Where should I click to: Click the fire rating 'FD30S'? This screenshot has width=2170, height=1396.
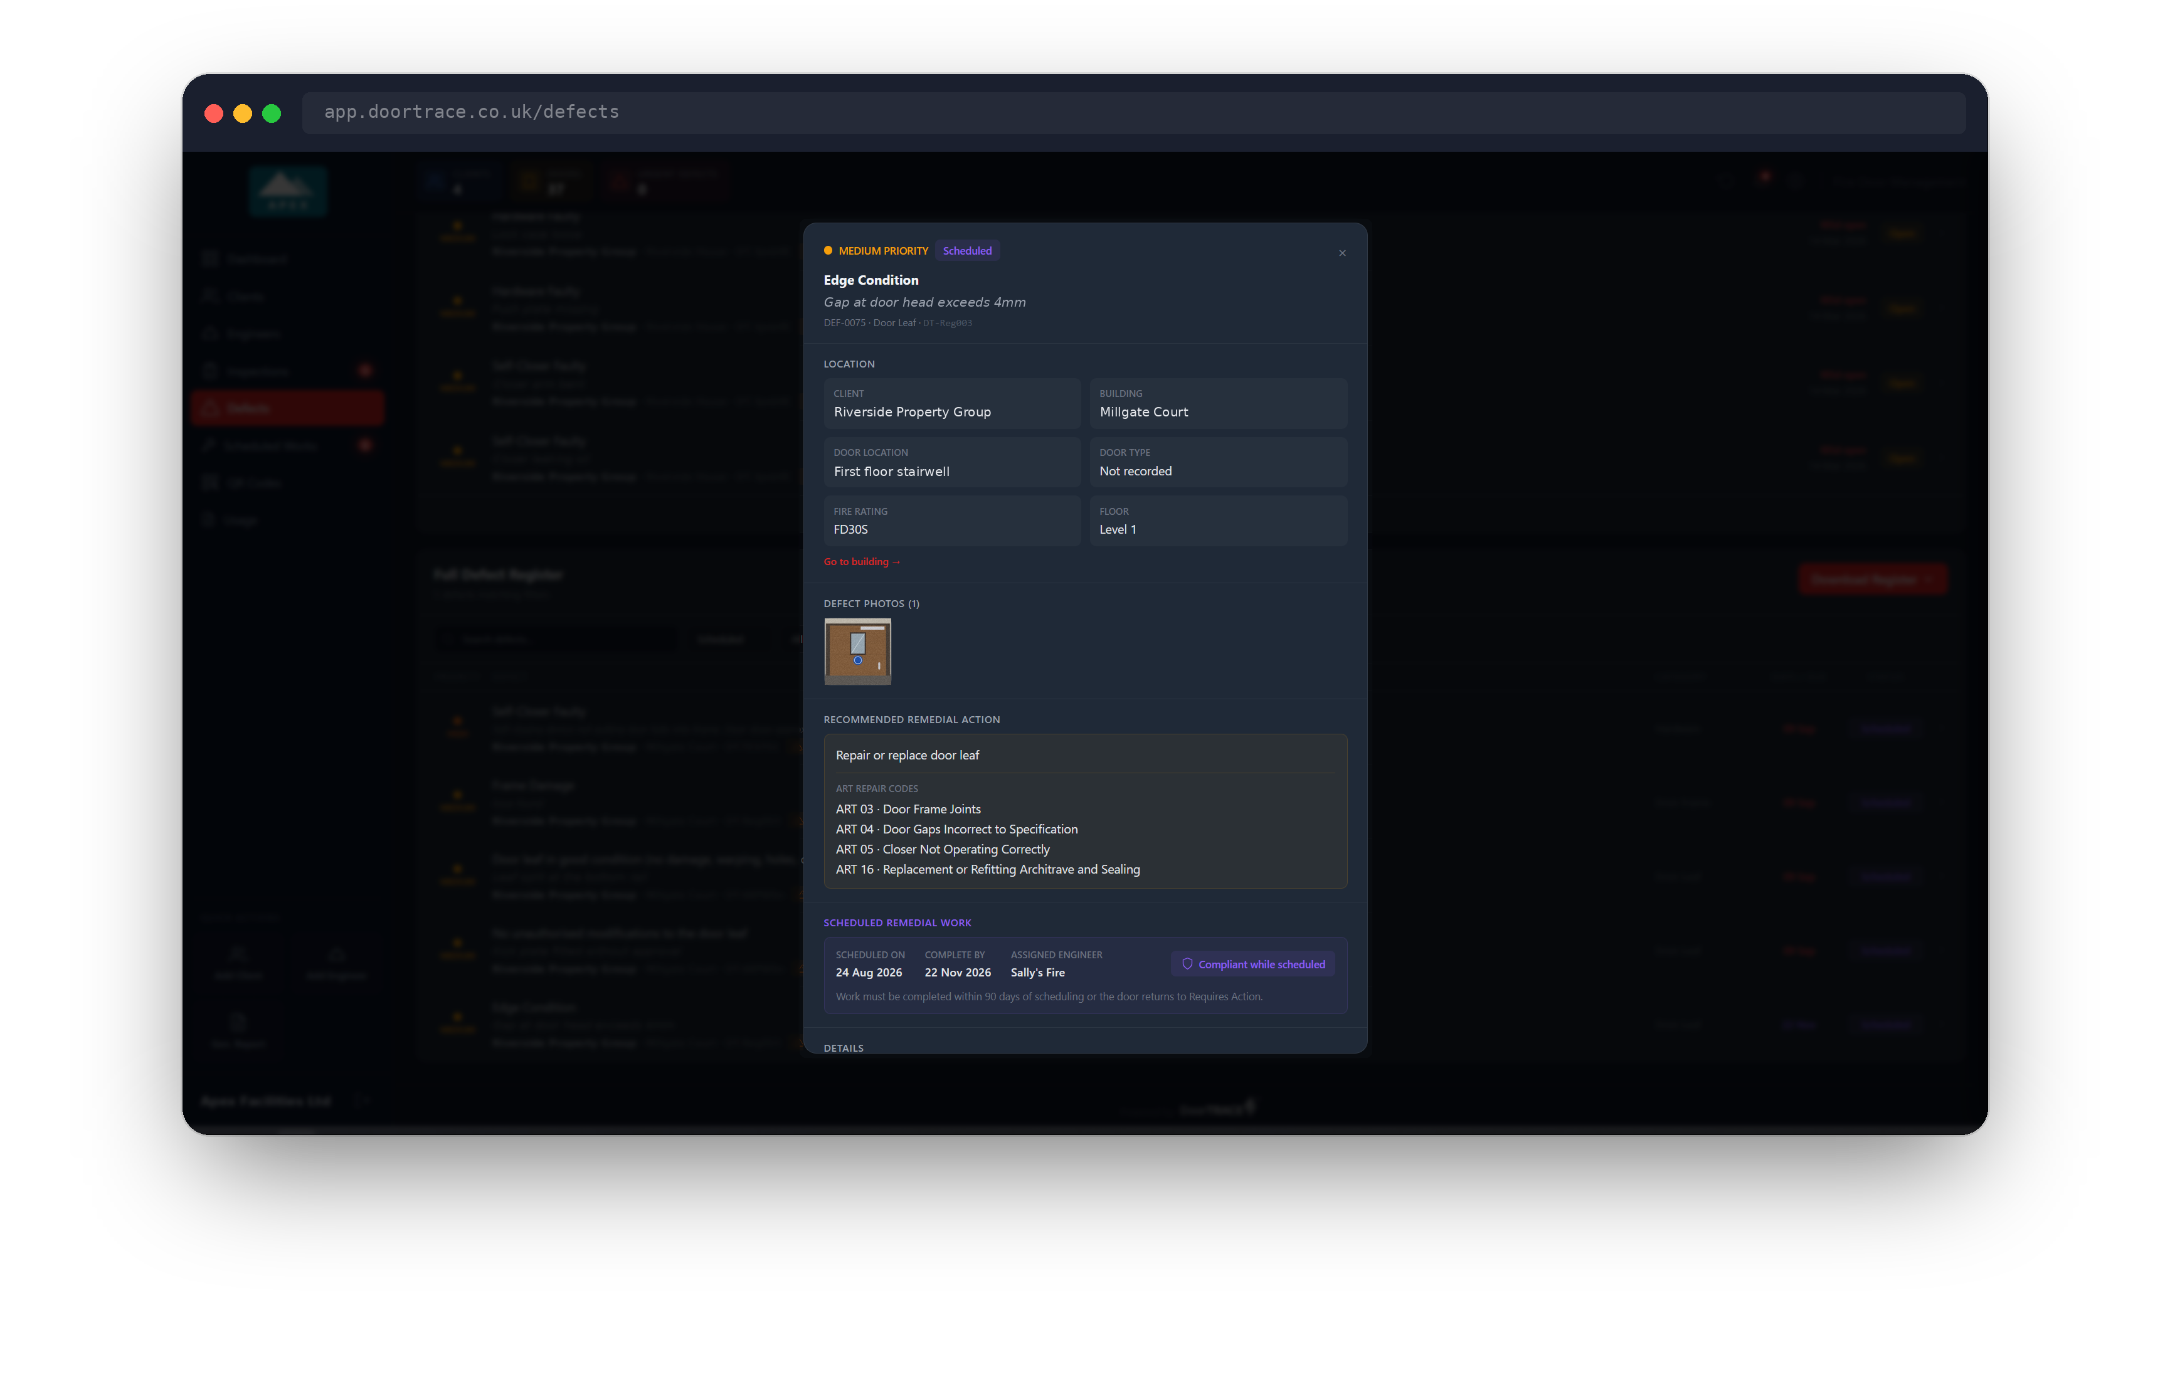(x=850, y=529)
